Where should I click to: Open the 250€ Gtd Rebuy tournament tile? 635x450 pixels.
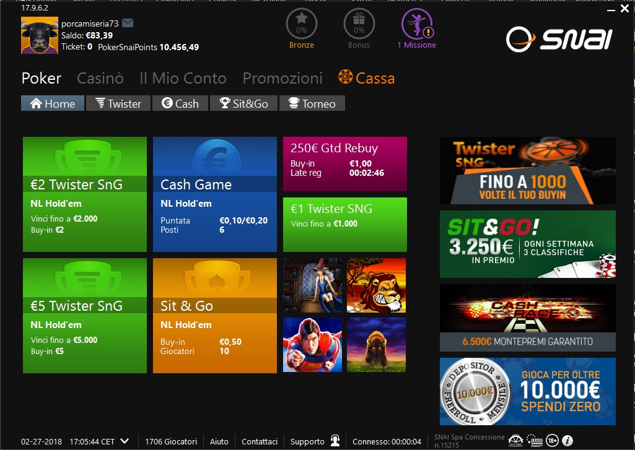344,164
